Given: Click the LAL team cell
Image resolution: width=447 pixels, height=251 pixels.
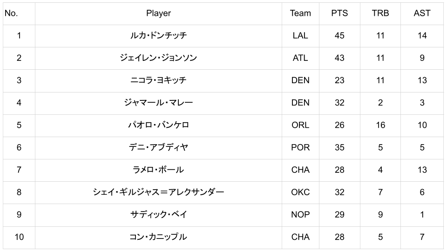Looking at the screenshot, I should (300, 36).
